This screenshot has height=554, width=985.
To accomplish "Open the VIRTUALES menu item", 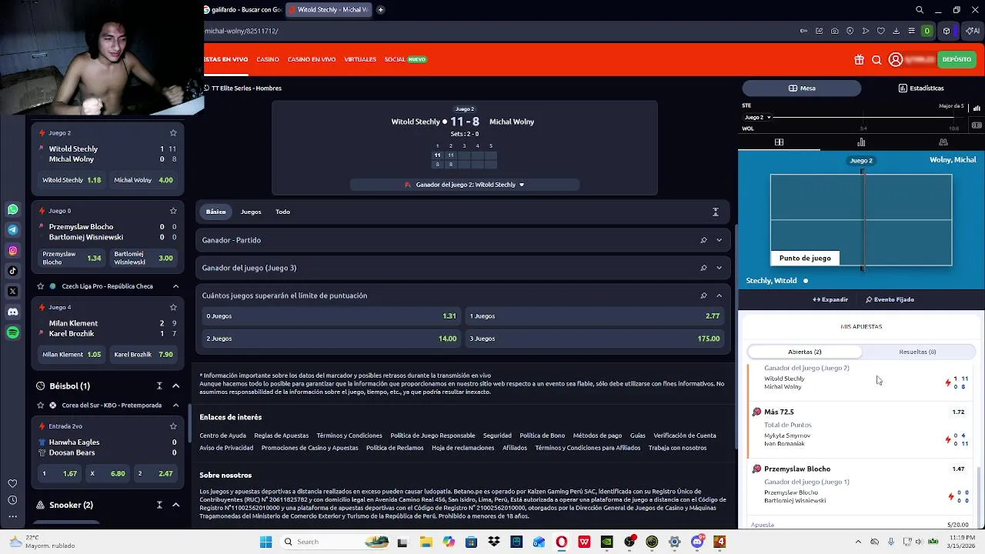I will [x=360, y=59].
